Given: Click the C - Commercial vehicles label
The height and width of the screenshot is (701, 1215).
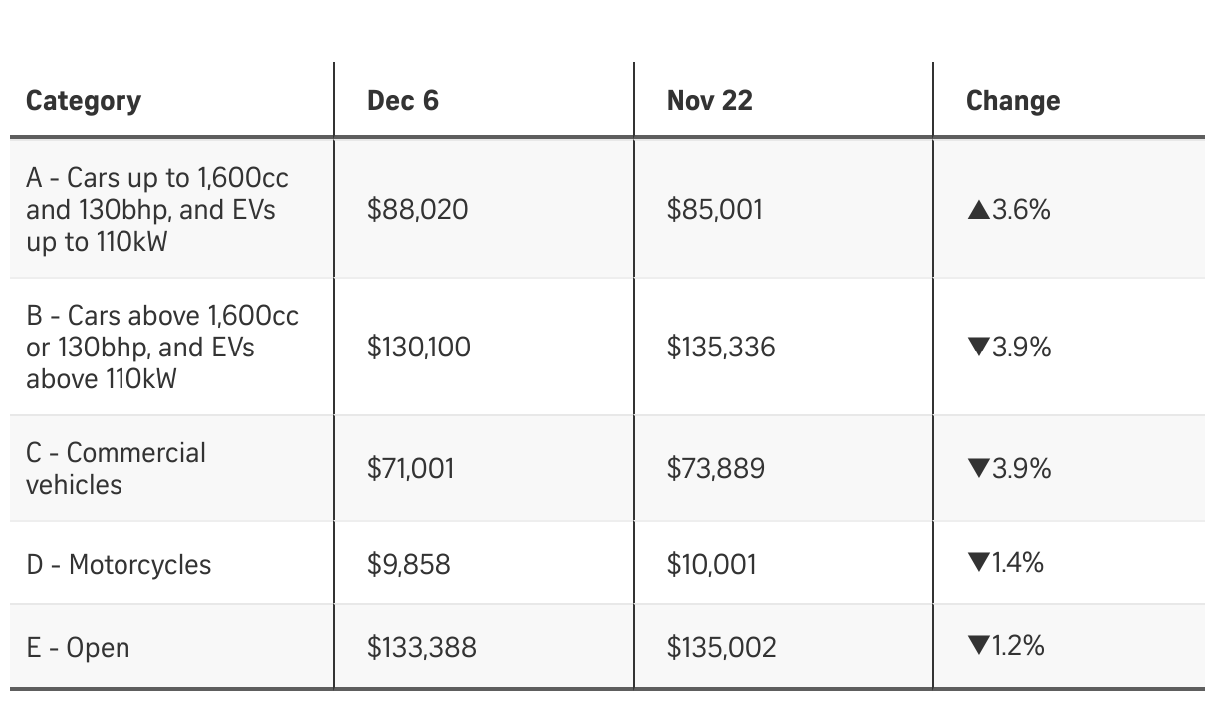Looking at the screenshot, I should (116, 468).
